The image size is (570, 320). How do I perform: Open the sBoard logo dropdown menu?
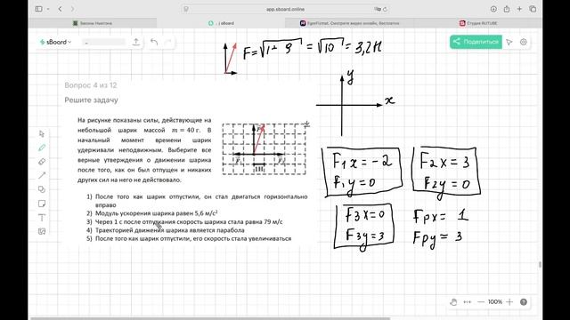point(55,42)
